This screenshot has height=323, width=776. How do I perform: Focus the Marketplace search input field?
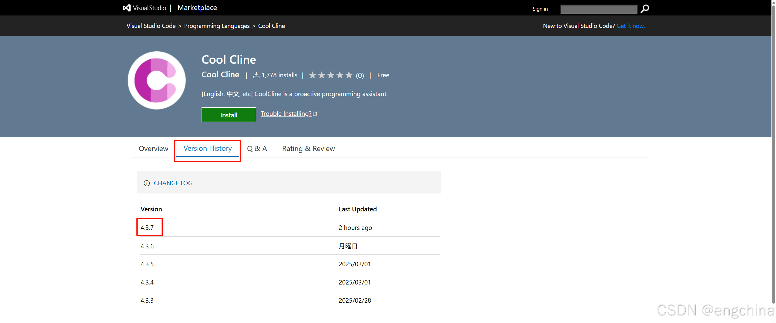pyautogui.click(x=599, y=9)
